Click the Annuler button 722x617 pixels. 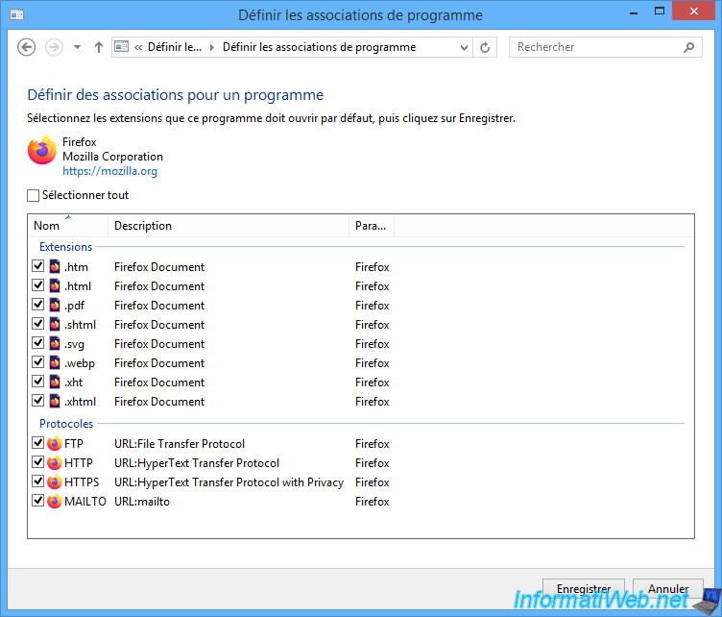pyautogui.click(x=668, y=588)
